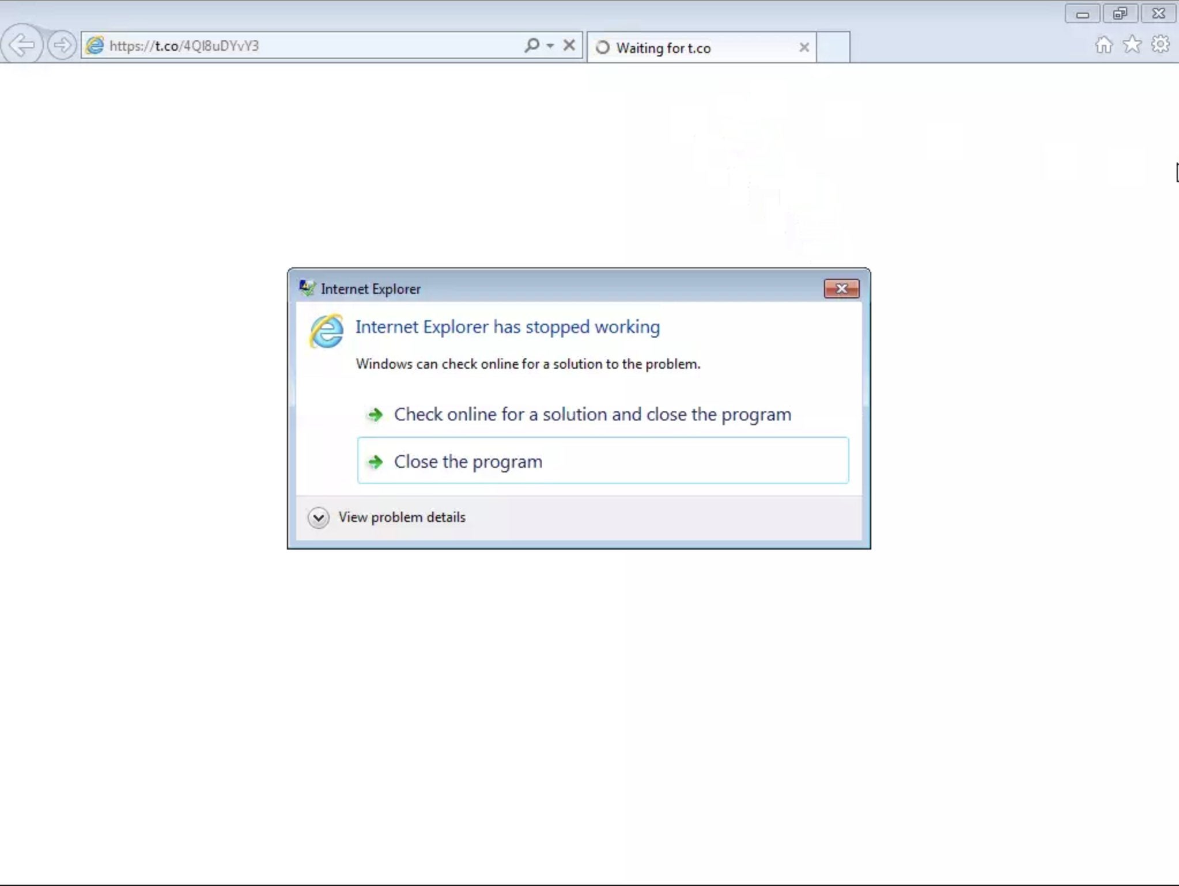The height and width of the screenshot is (886, 1179).
Task: Click the 'Internet Explorer' dialog title text
Action: tap(371, 289)
